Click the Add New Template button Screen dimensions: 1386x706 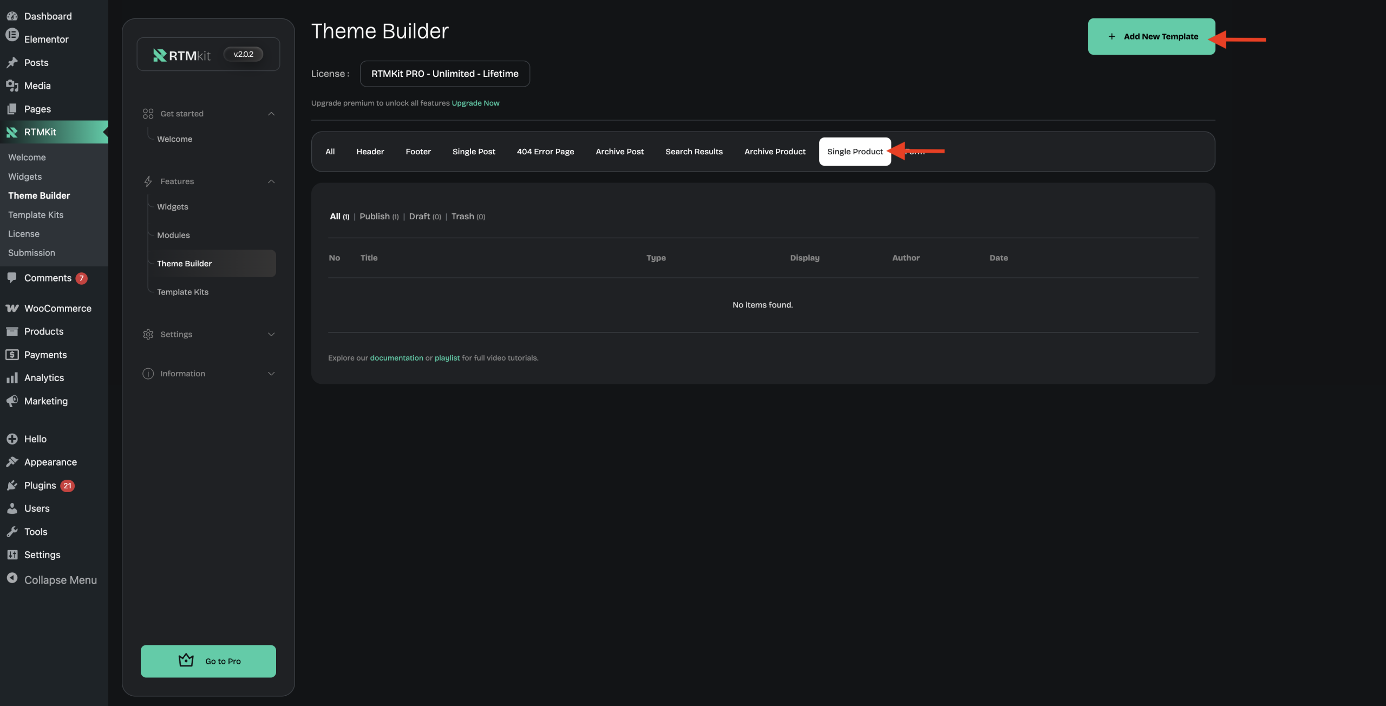tap(1151, 36)
